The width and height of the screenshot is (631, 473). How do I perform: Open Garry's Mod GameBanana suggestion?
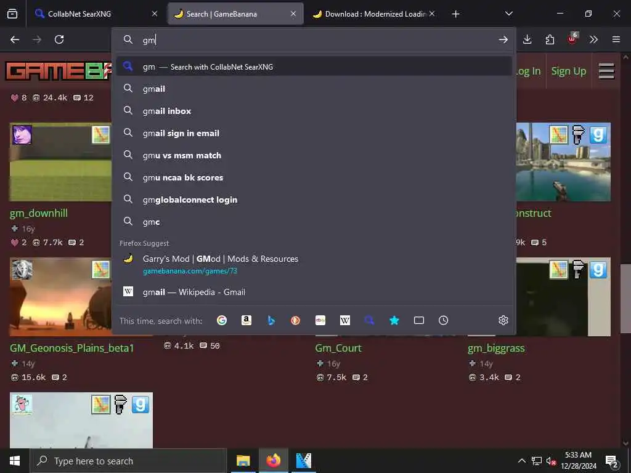pyautogui.click(x=314, y=264)
